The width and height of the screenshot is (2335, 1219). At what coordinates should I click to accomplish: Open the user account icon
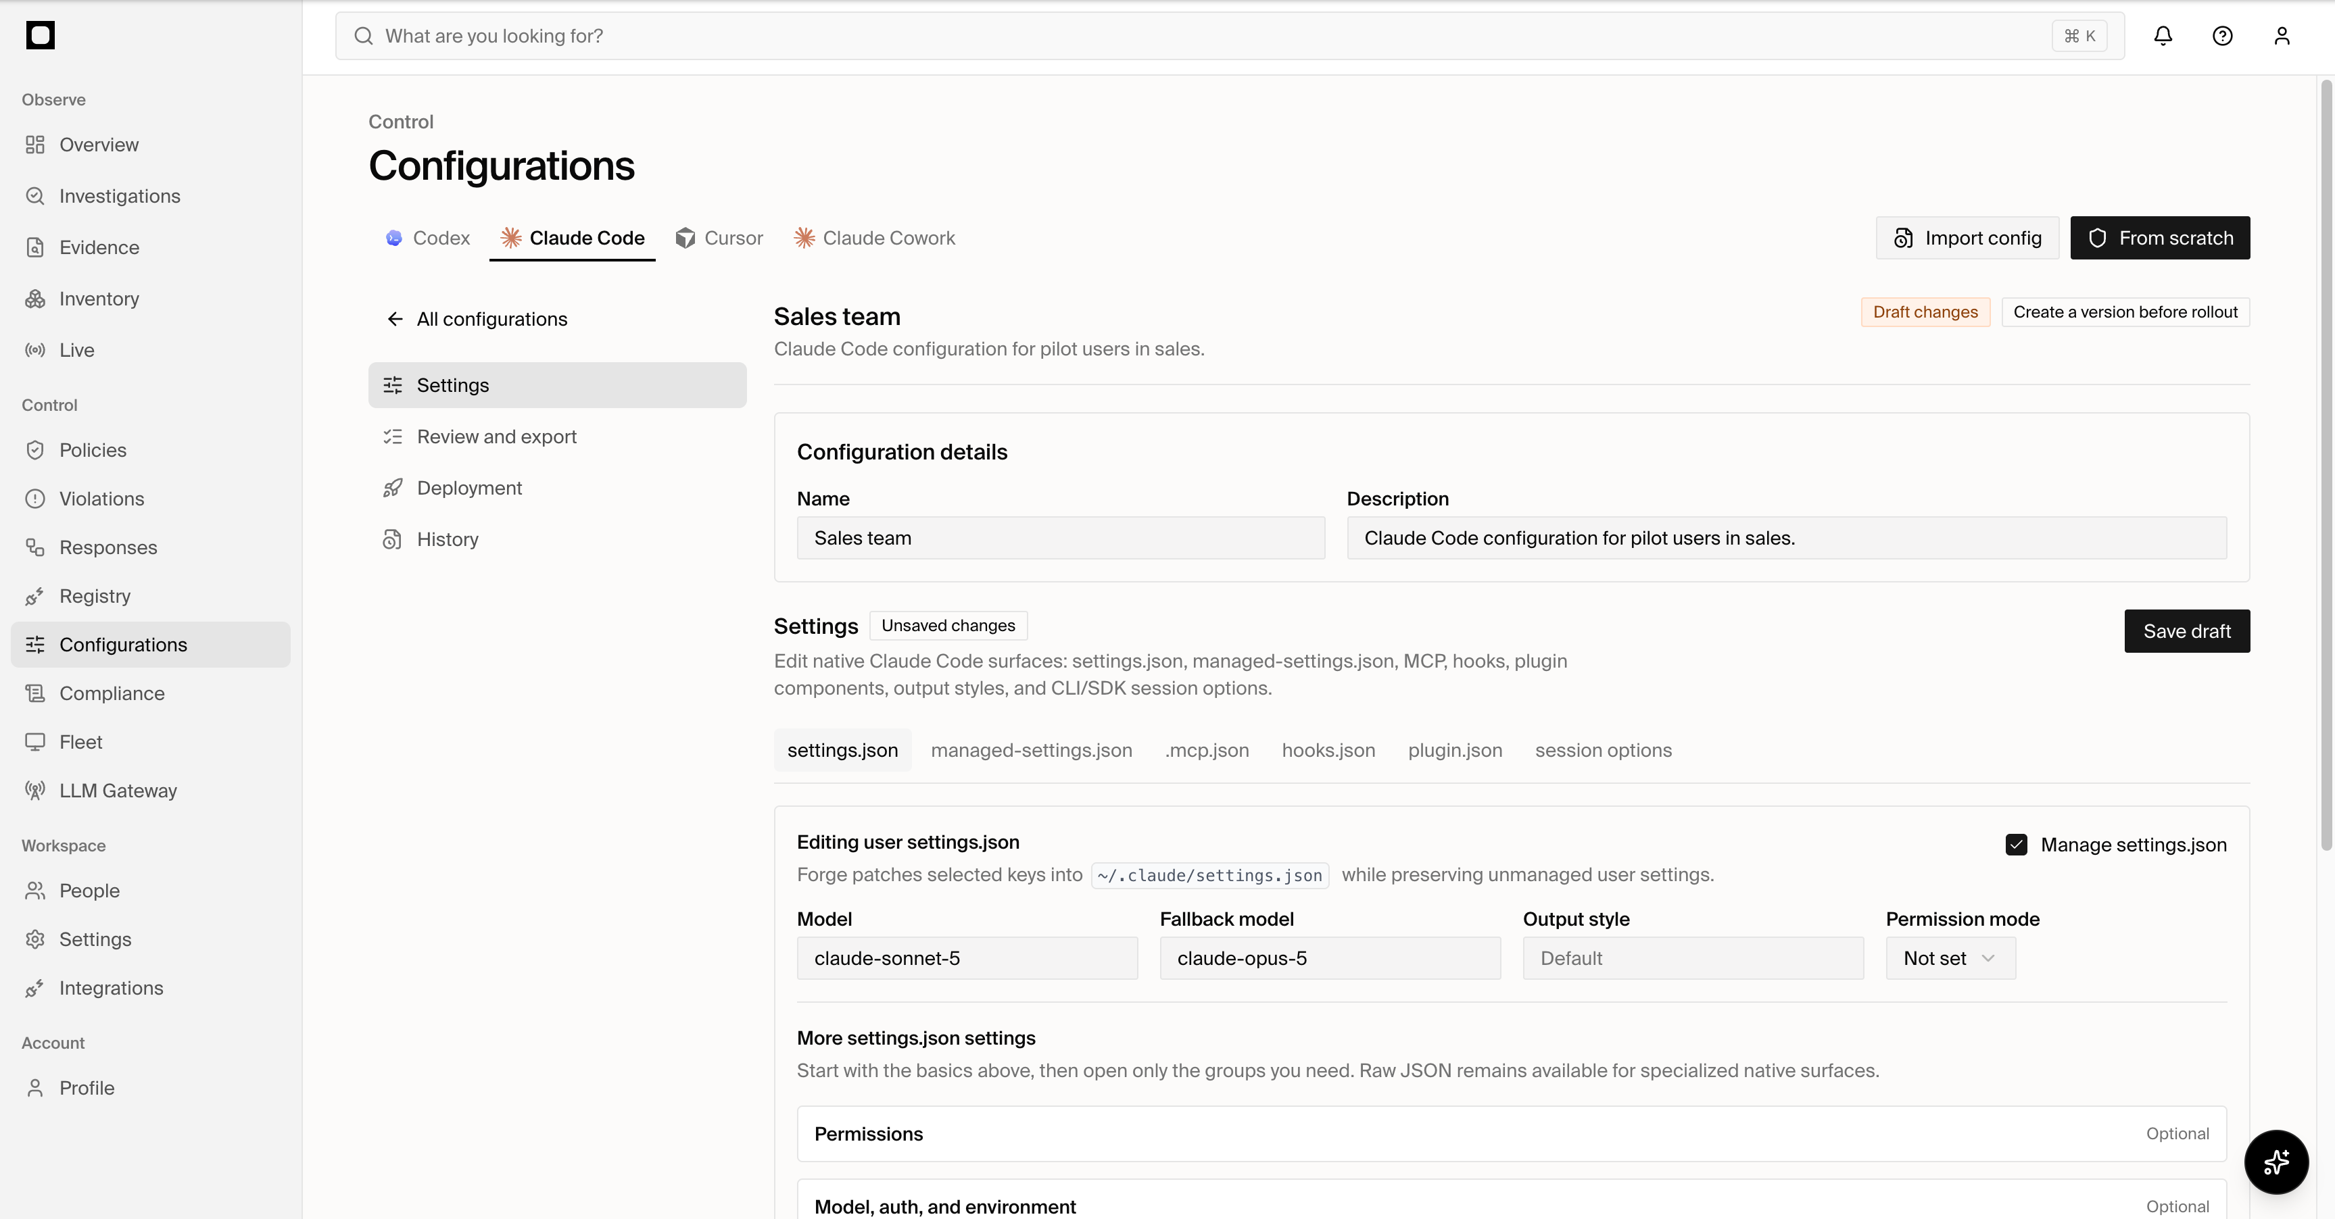click(2282, 35)
